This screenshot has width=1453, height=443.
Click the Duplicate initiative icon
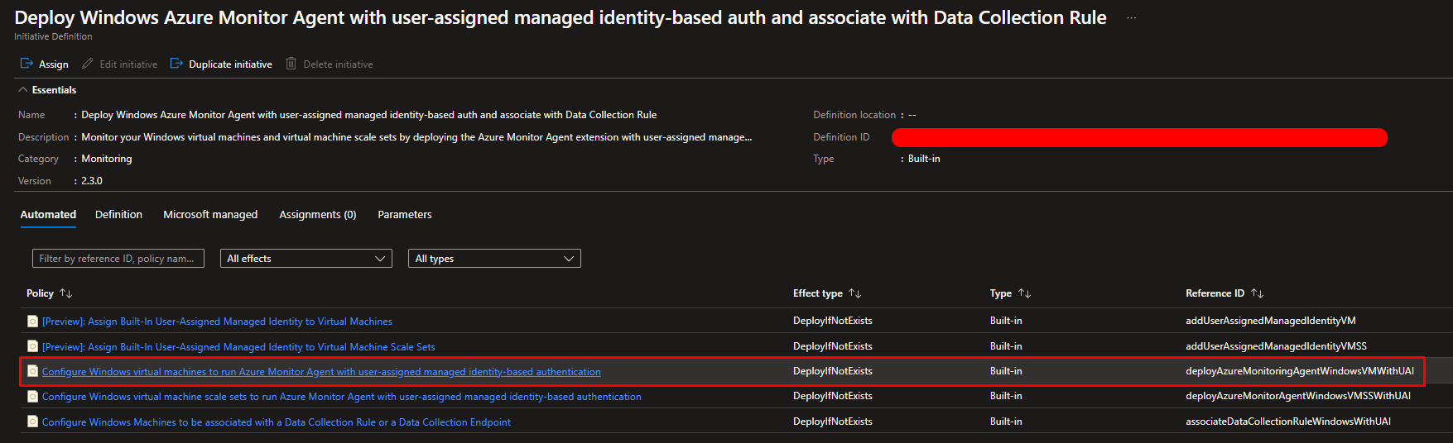pos(176,64)
